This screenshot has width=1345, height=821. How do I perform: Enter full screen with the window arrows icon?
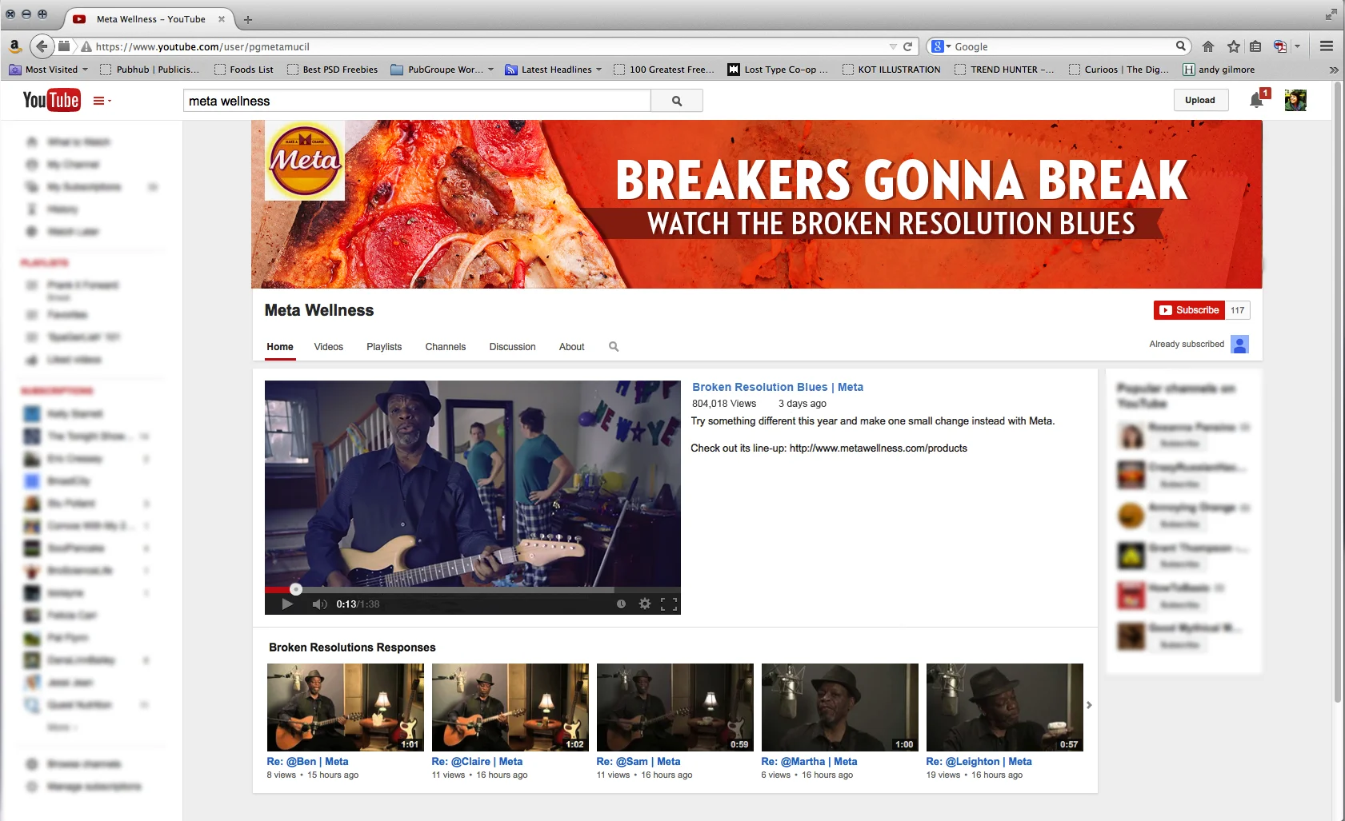coord(1331,14)
